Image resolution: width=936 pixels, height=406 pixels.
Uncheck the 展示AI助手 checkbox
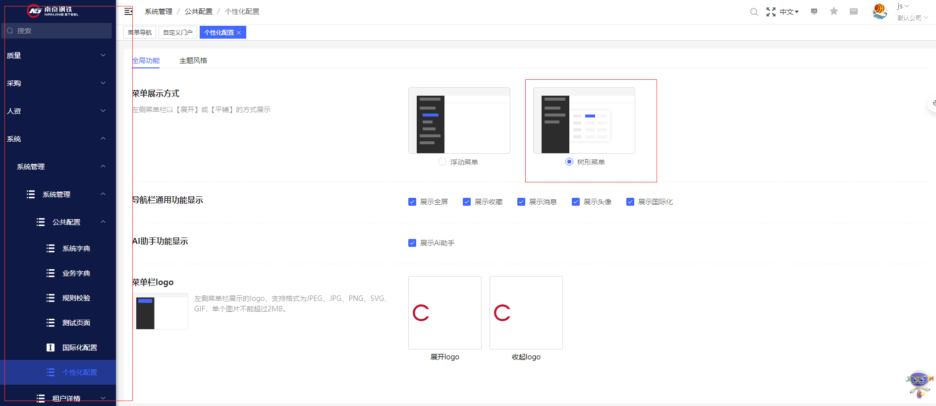coord(412,243)
